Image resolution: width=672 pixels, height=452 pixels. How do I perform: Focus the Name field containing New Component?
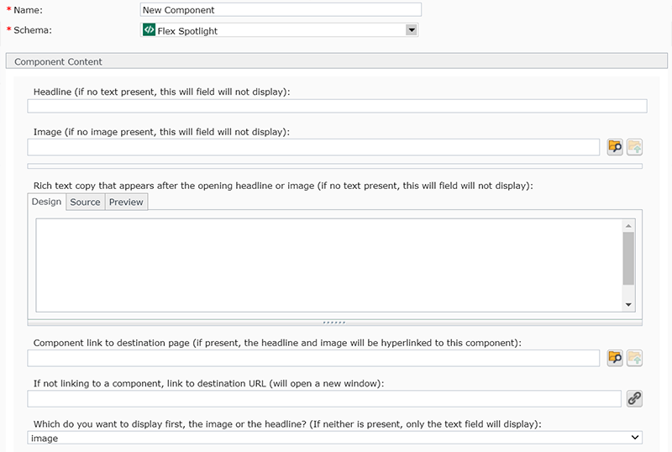click(281, 10)
